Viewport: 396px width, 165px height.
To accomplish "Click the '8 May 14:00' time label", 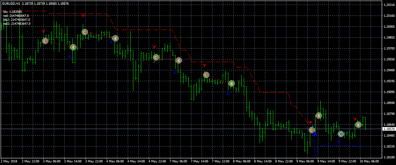I will [263, 162].
